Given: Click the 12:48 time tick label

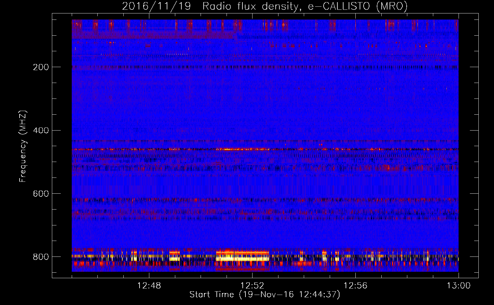Looking at the screenshot, I should (x=149, y=286).
